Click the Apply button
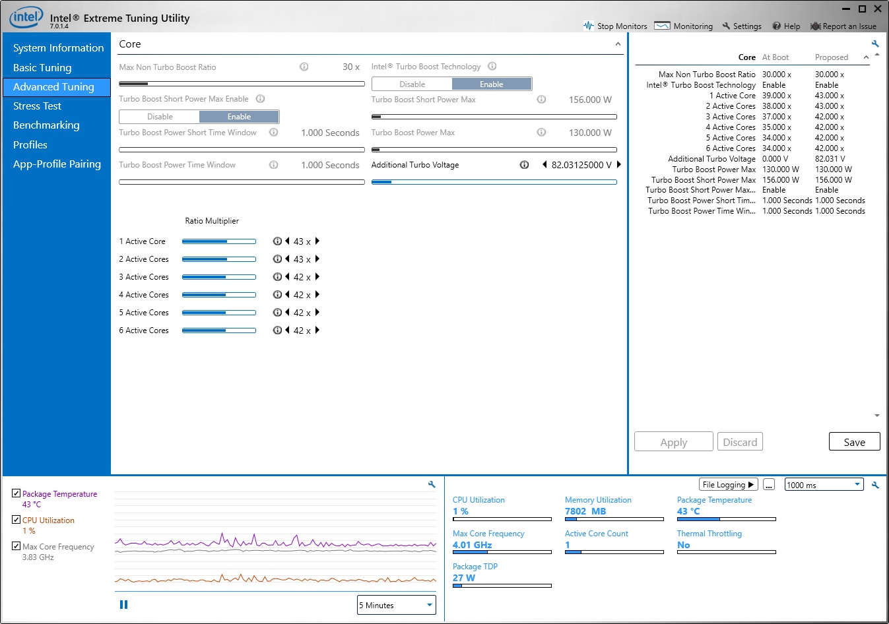The height and width of the screenshot is (624, 889). pyautogui.click(x=674, y=442)
